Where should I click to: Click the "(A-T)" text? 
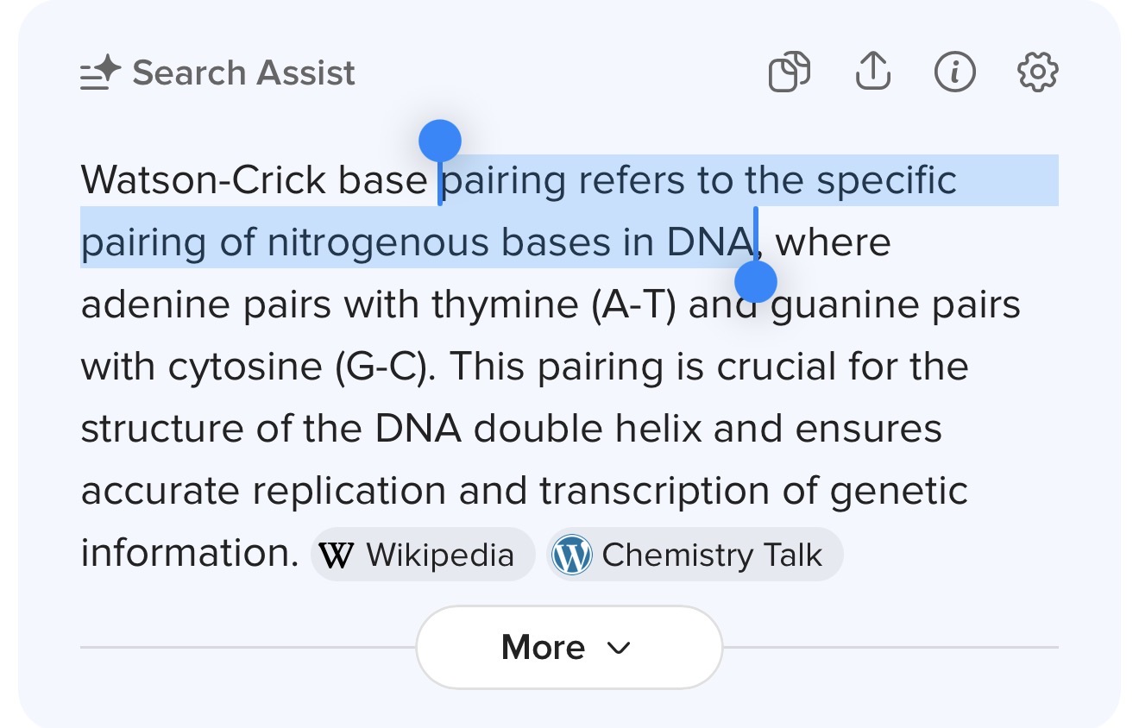(634, 305)
